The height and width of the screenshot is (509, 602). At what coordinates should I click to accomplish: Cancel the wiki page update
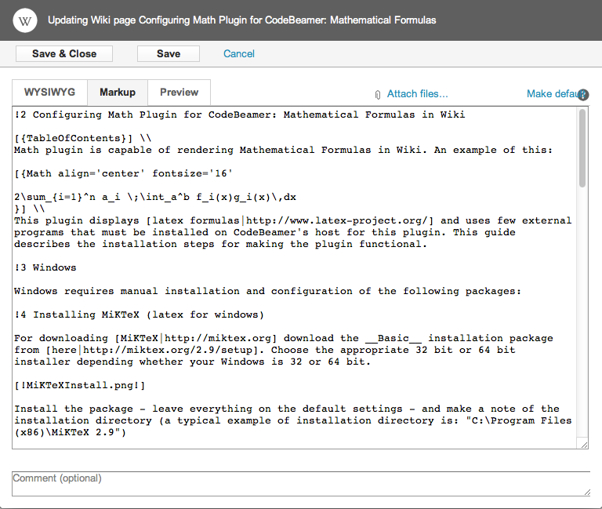[239, 54]
